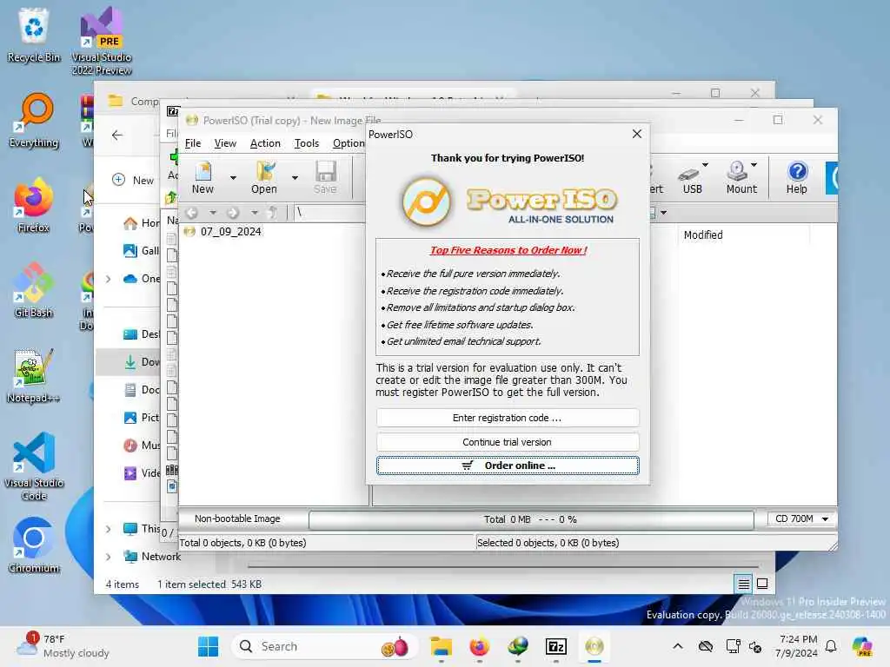Open the Options menu in PowerISO
Viewport: 890px width, 667px height.
(x=349, y=143)
